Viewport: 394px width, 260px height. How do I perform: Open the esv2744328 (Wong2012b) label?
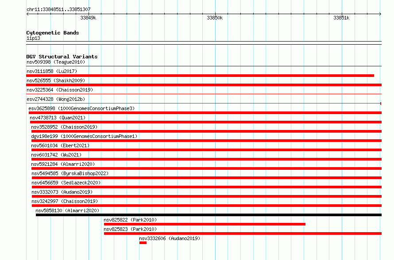pos(56,99)
